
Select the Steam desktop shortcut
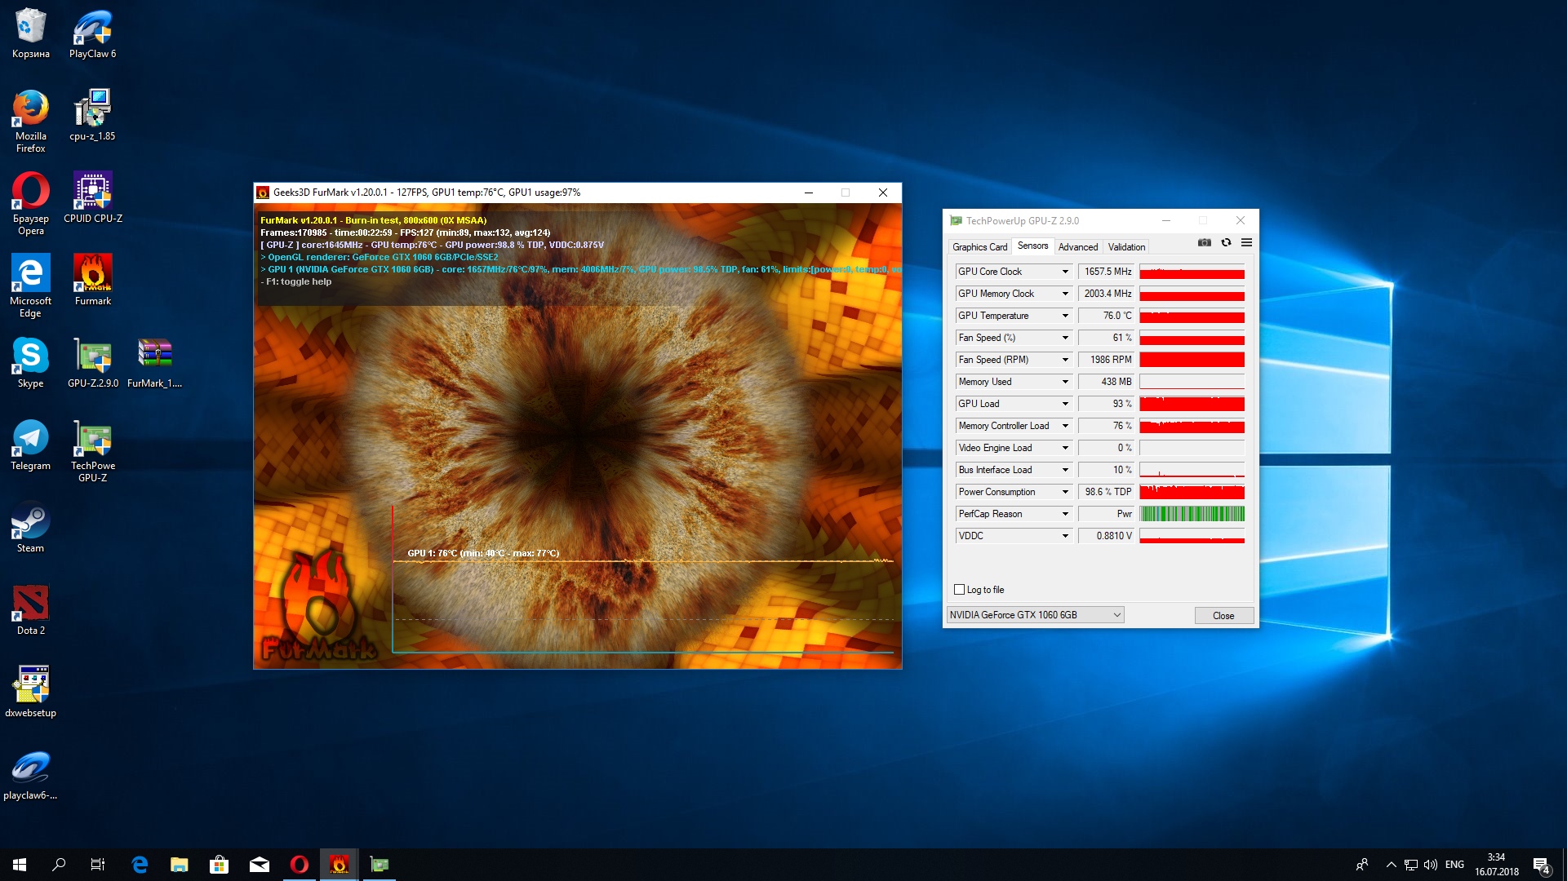tap(30, 527)
